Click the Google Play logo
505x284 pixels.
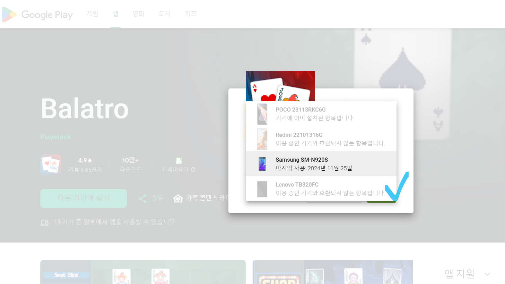click(x=37, y=15)
